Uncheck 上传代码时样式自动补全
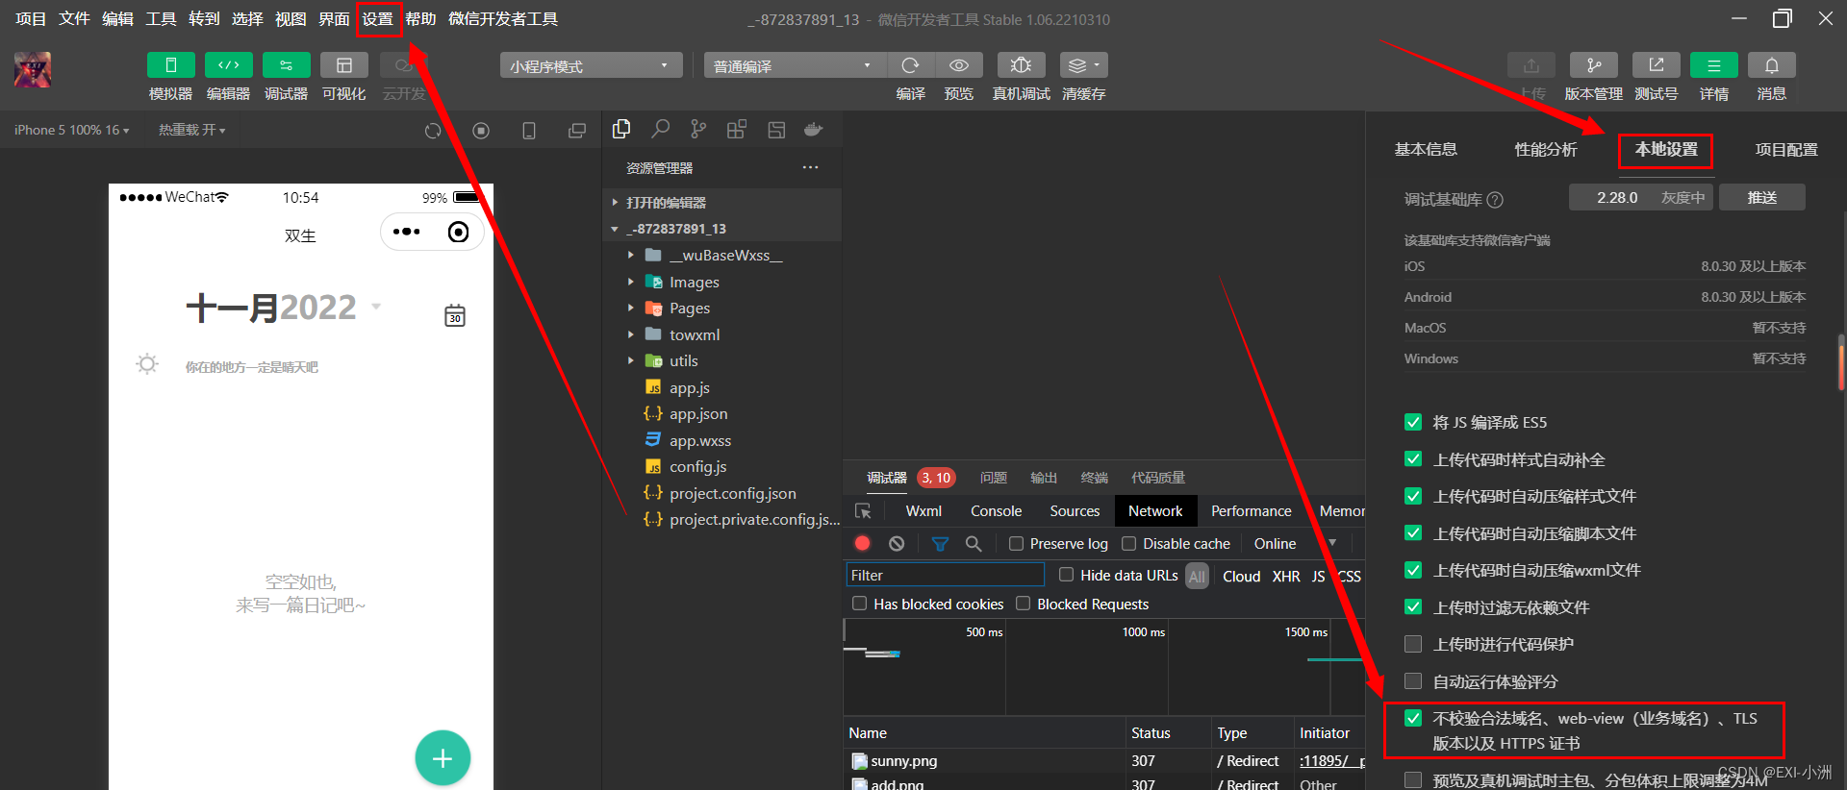The width and height of the screenshot is (1847, 790). point(1413,459)
